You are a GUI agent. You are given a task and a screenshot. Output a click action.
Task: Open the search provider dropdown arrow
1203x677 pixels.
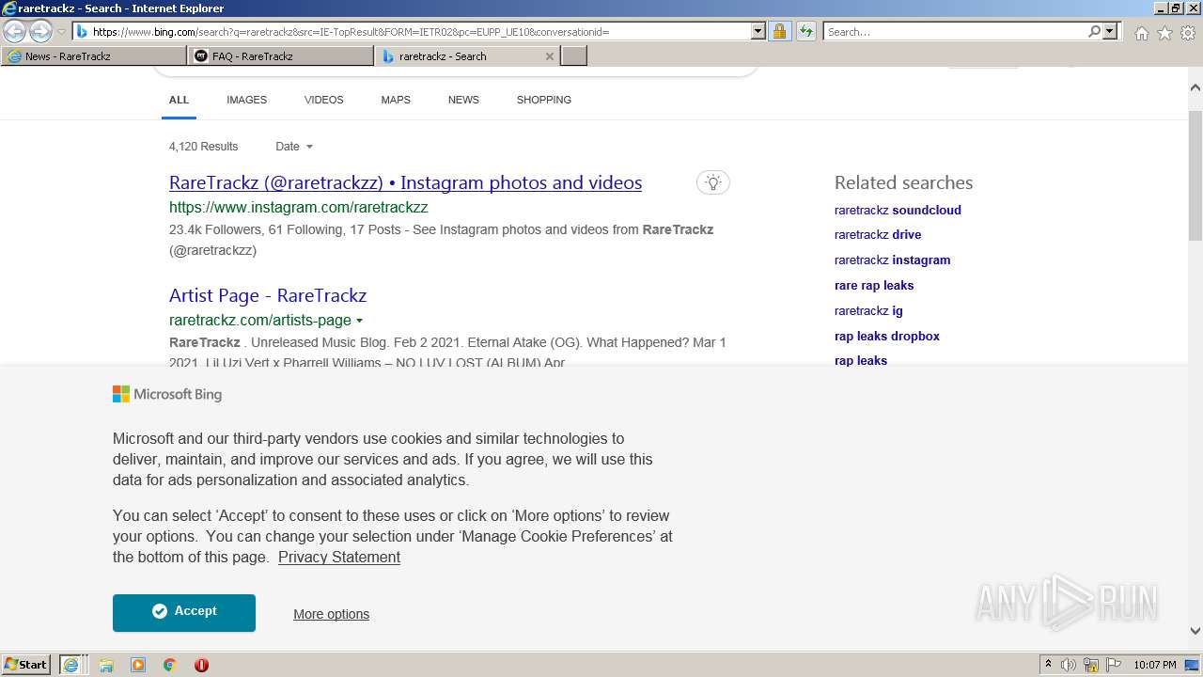pyautogui.click(x=1110, y=31)
